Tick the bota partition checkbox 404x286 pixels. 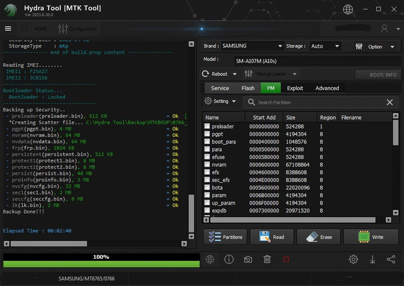tap(207, 187)
